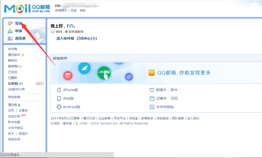This screenshot has width=262, height=158.
Task: Open the 通讯录 address book
Action: 20,38
